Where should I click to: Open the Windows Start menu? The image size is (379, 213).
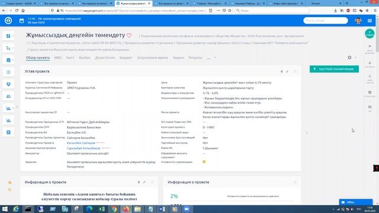point(5,209)
